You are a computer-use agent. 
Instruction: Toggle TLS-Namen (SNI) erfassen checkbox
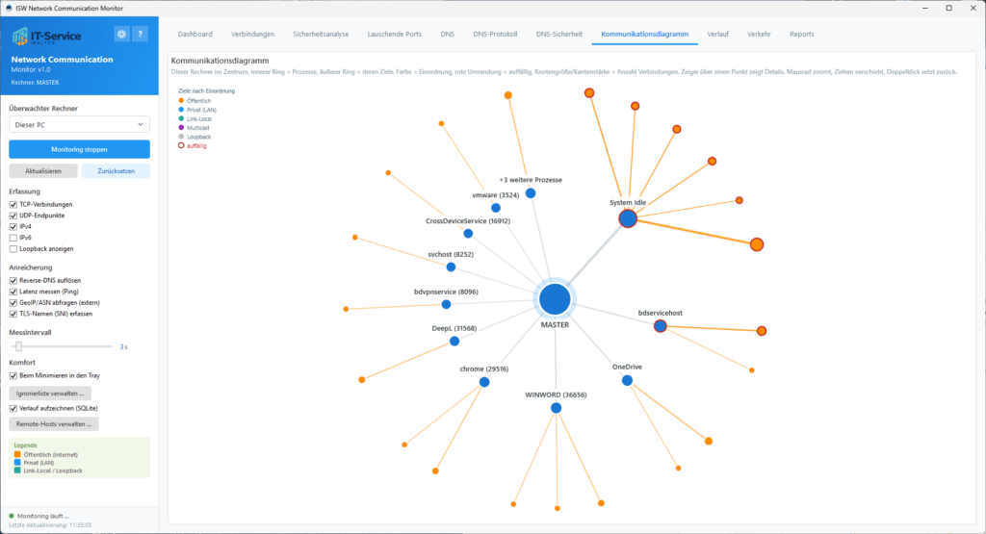tap(13, 314)
